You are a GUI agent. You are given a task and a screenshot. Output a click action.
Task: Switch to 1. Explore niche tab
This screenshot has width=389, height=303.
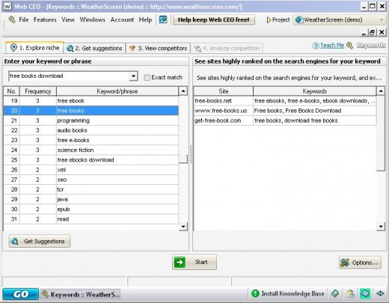tap(34, 48)
